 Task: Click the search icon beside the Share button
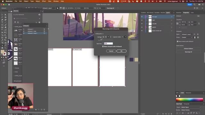[194, 4]
